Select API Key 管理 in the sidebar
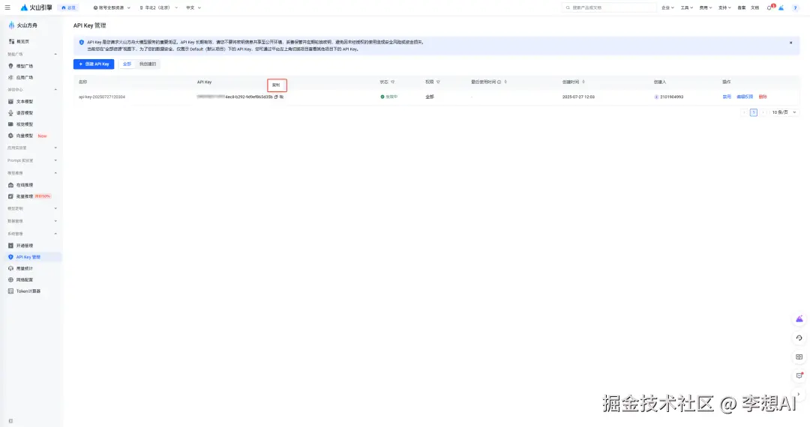The width and height of the screenshot is (810, 427). point(31,257)
